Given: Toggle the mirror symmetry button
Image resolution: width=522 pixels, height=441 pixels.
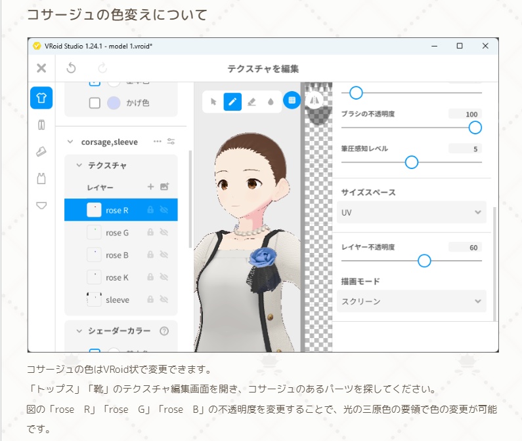Looking at the screenshot, I should coord(314,100).
